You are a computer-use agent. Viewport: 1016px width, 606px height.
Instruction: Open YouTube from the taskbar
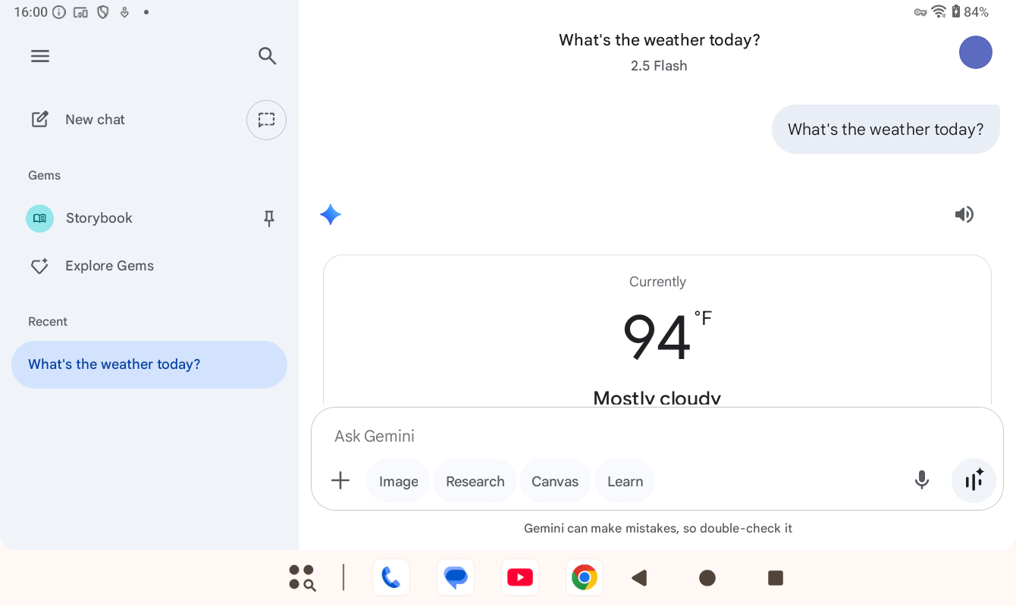(520, 578)
